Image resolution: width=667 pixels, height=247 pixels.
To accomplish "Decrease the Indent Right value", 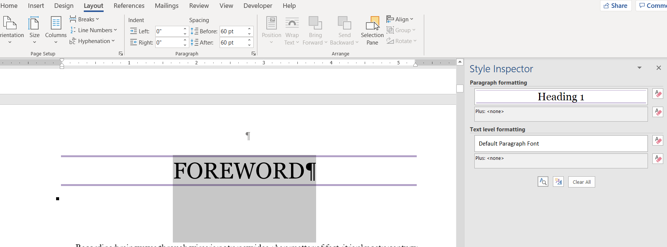I will coord(185,45).
